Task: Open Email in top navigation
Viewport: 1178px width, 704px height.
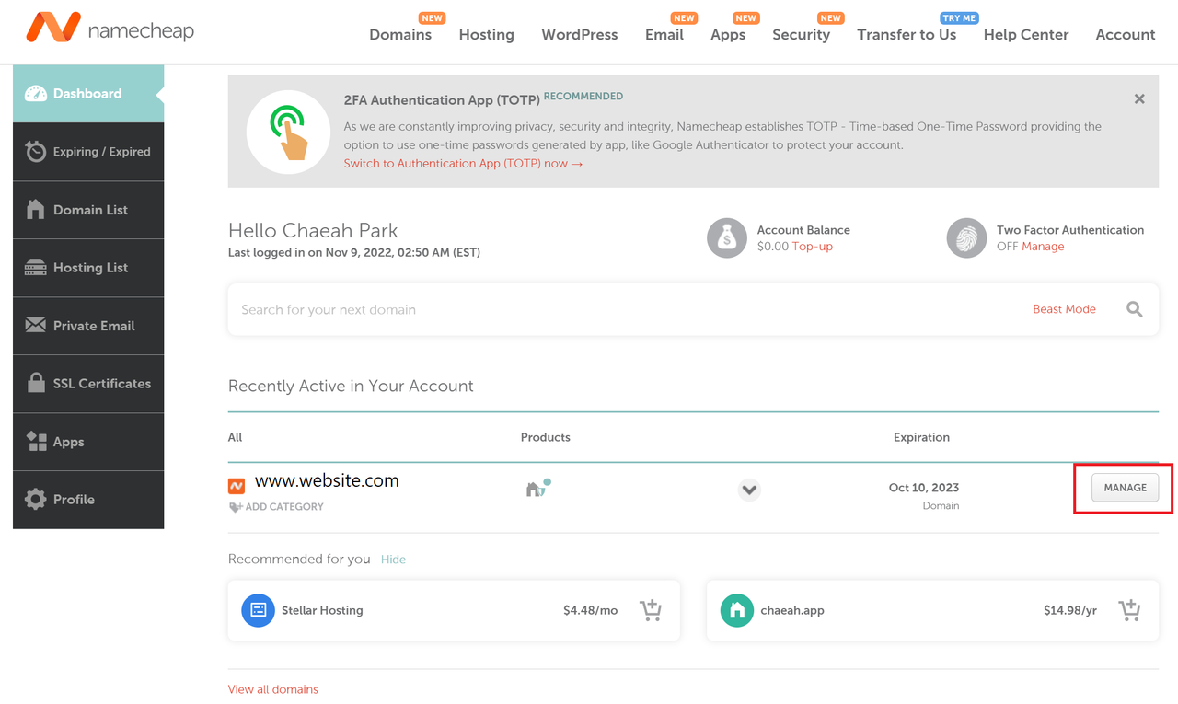Action: pyautogui.click(x=664, y=34)
